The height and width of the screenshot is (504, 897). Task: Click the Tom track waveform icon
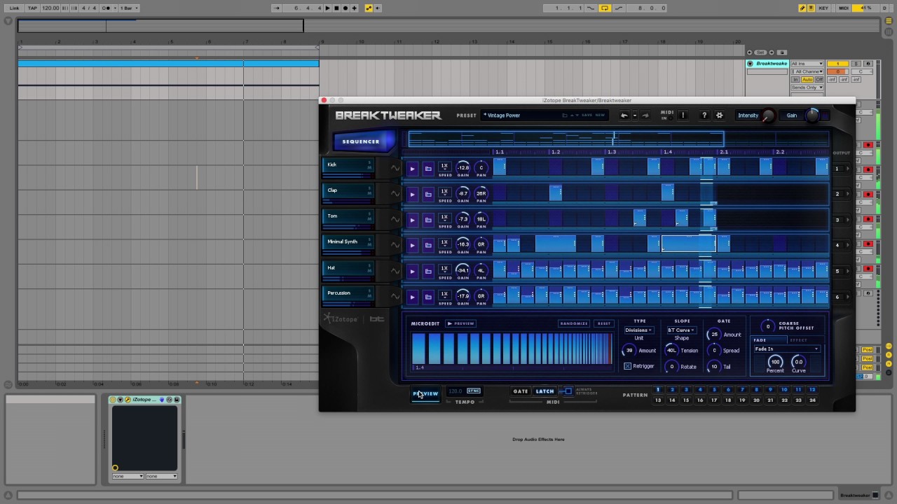coord(395,220)
